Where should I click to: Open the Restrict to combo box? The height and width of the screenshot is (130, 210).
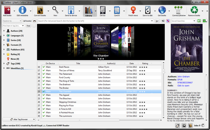click(12, 21)
